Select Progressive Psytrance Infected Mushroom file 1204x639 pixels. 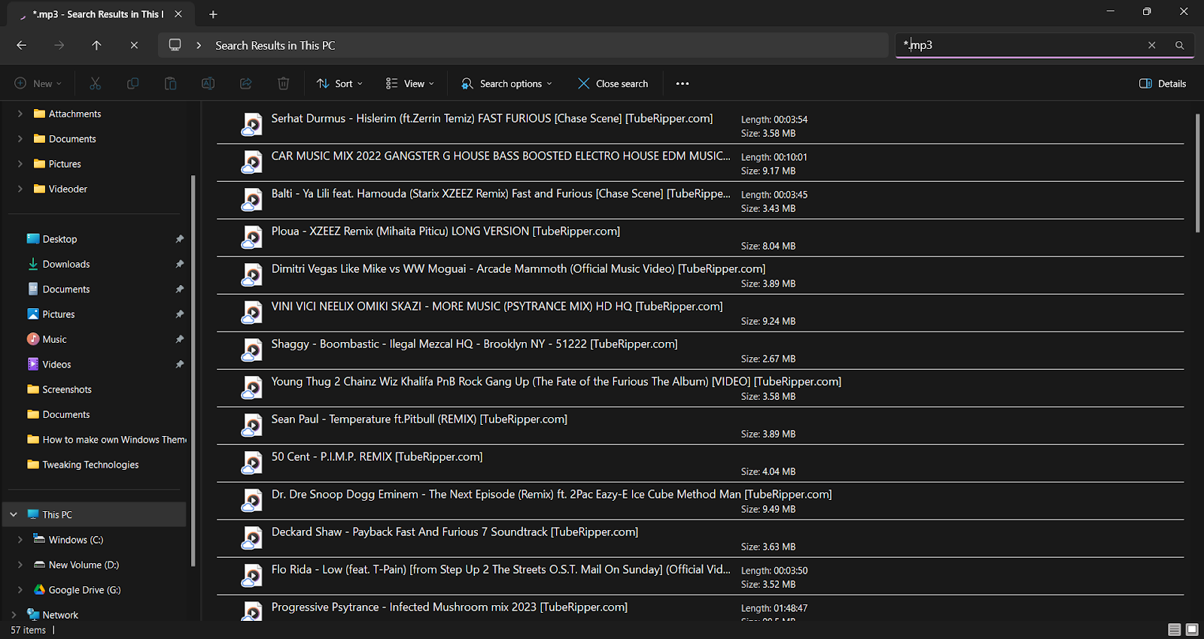pyautogui.click(x=700, y=608)
